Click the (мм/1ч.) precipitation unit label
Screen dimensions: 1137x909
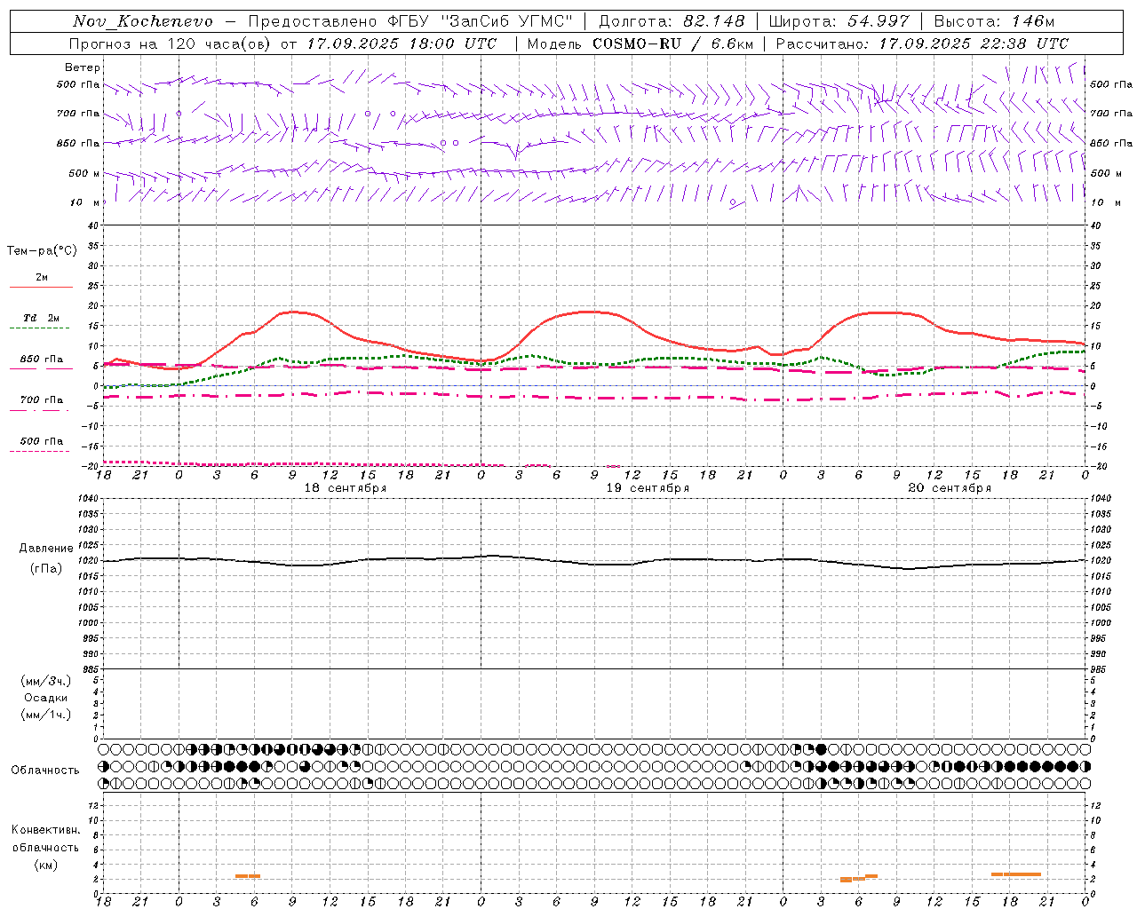(46, 715)
